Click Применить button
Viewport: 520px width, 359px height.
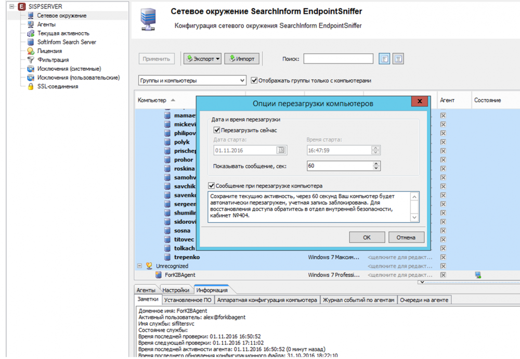pyautogui.click(x=156, y=59)
